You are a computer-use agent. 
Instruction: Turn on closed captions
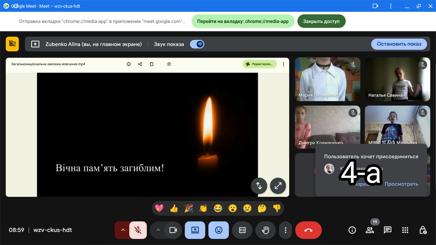pos(242,230)
